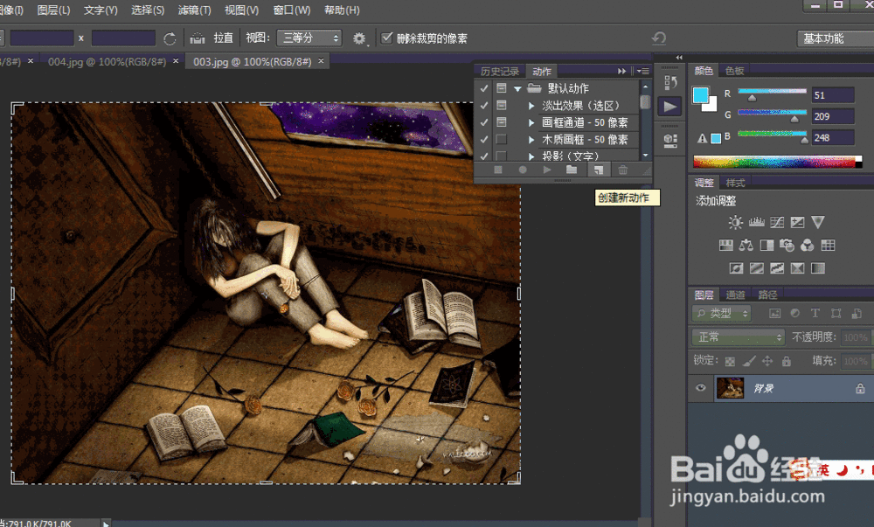Uncheck 删除裁剪的像素 checkbox
Screen dimensions: 874x527
point(386,38)
